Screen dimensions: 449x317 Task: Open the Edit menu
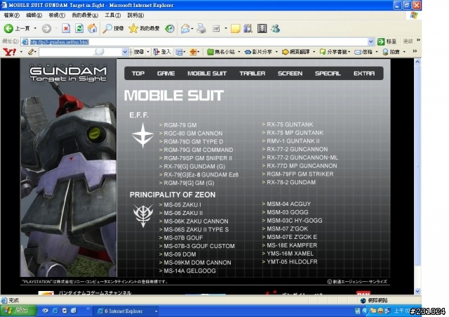pos(34,15)
